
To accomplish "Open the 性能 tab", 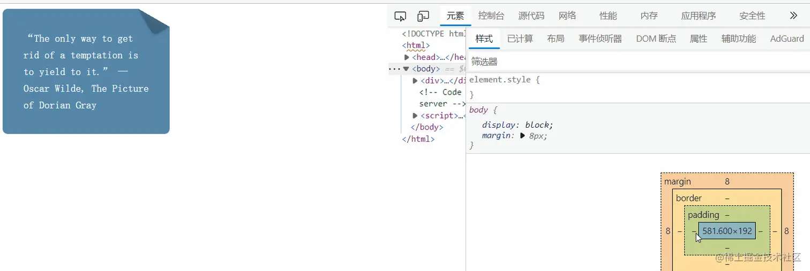I will (608, 16).
